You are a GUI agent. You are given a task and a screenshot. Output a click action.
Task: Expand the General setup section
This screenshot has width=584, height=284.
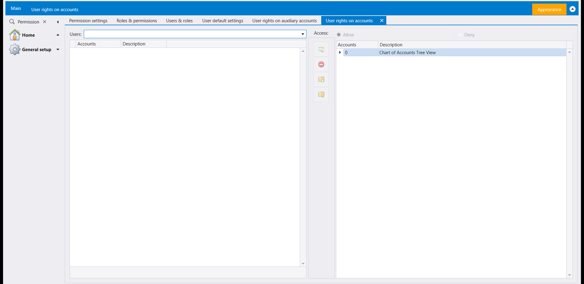pyautogui.click(x=58, y=49)
